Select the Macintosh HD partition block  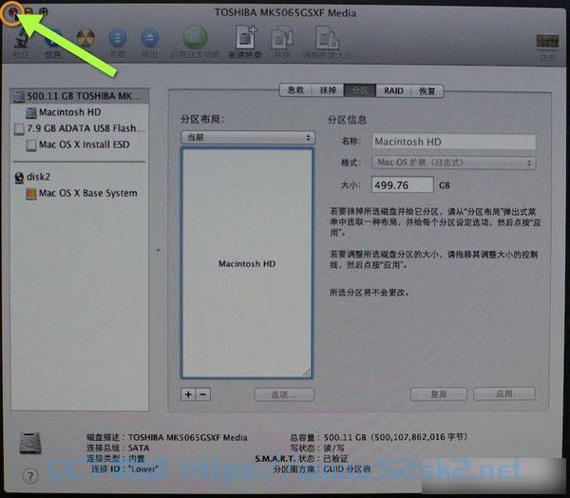click(x=247, y=263)
